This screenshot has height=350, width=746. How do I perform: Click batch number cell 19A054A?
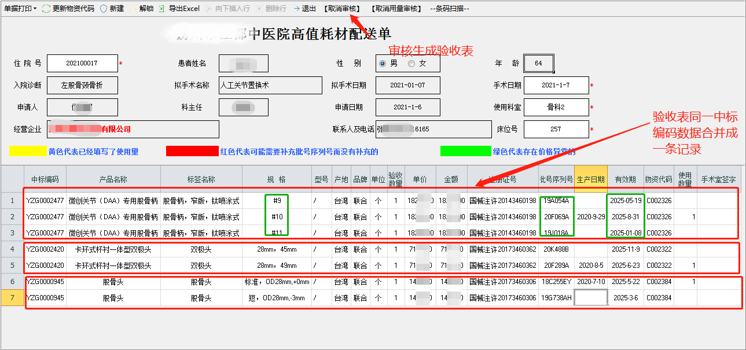[556, 201]
